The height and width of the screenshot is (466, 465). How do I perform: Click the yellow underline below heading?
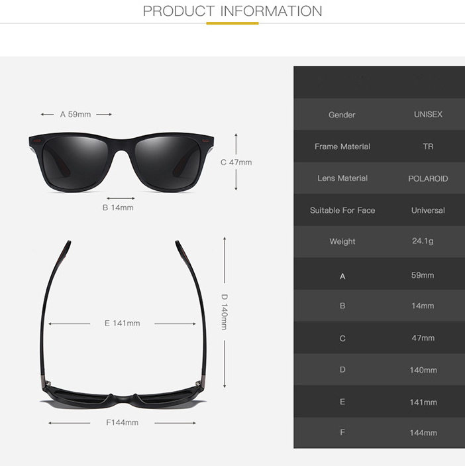[232, 23]
